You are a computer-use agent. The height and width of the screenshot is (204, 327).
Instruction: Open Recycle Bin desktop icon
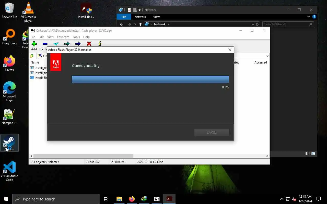[x=9, y=11]
